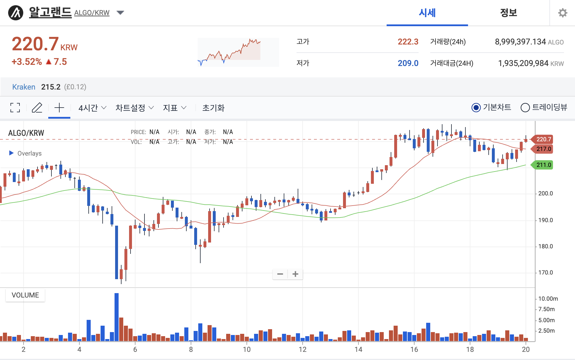This screenshot has height=360, width=575.
Task: Switch to the 정보 tab
Action: [508, 13]
